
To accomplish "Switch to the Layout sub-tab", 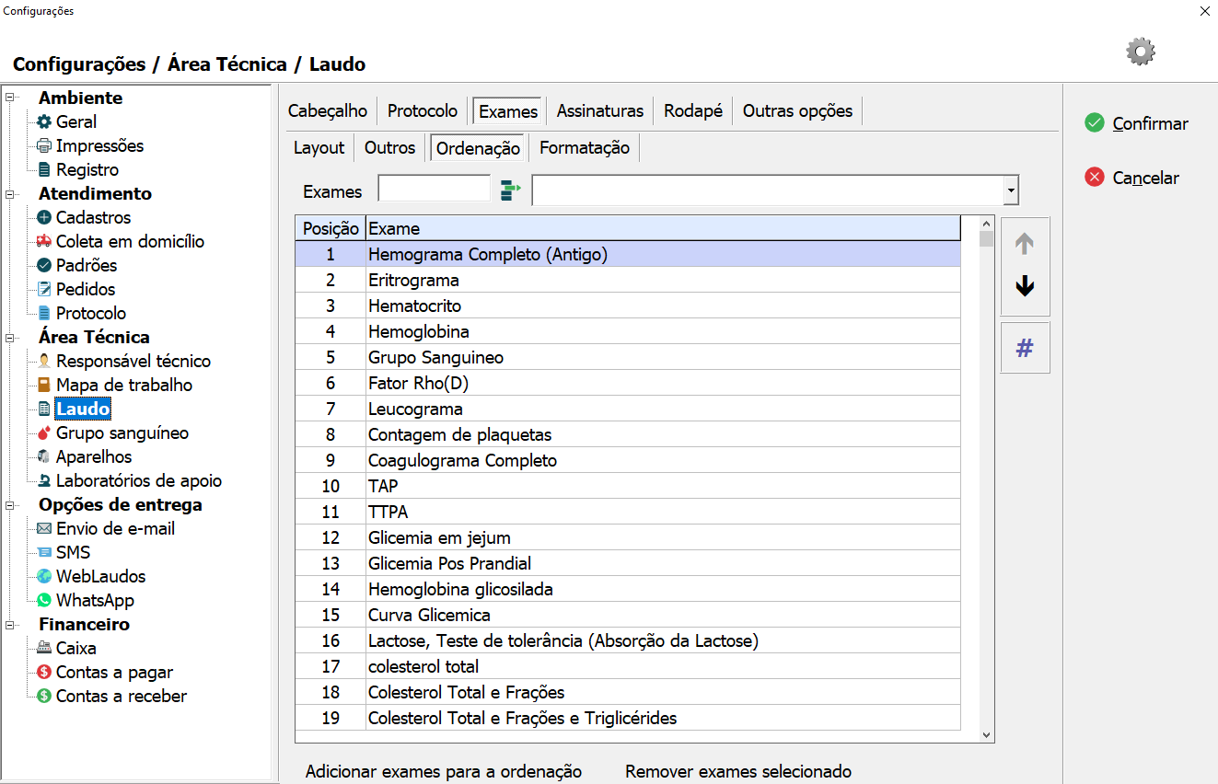I will click(319, 148).
